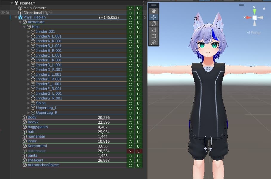Switch to the Rotate tool
271x179 pixels.
pos(153,24)
